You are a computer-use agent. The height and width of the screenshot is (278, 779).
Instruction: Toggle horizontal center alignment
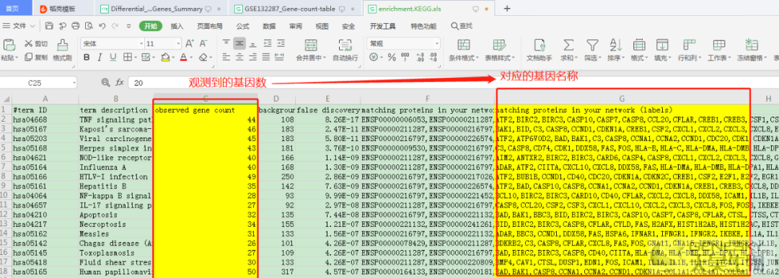click(x=239, y=57)
